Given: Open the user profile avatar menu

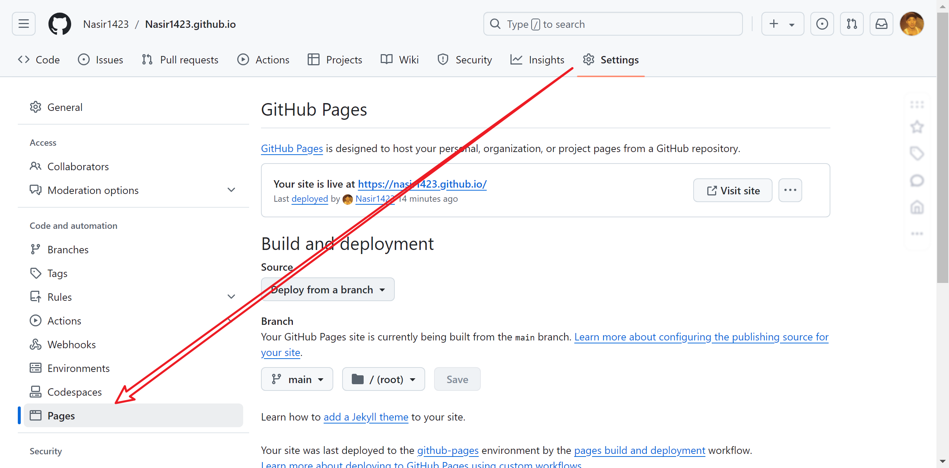Looking at the screenshot, I should tap(912, 24).
